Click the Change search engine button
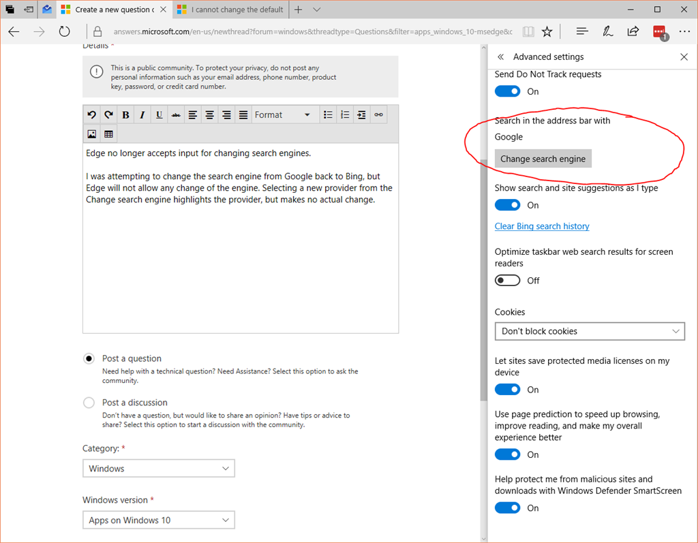This screenshot has height=543, width=698. coord(543,159)
